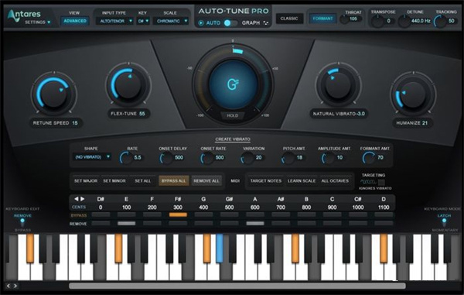Toggle the Keyboard Mode Latch switch
The image size is (464, 295).
(444, 221)
